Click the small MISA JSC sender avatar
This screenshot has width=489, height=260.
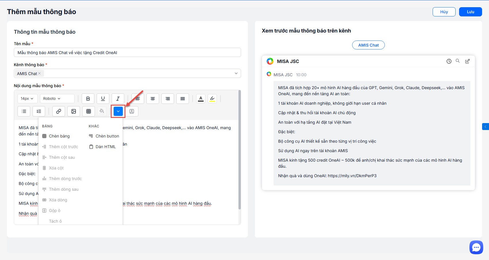pos(269,74)
